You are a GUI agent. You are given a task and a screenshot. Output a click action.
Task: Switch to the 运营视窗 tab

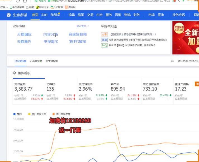tap(20, 61)
